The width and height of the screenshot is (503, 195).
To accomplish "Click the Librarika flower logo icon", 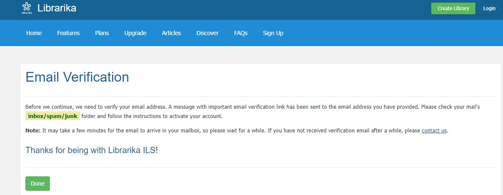I will 26,8.
